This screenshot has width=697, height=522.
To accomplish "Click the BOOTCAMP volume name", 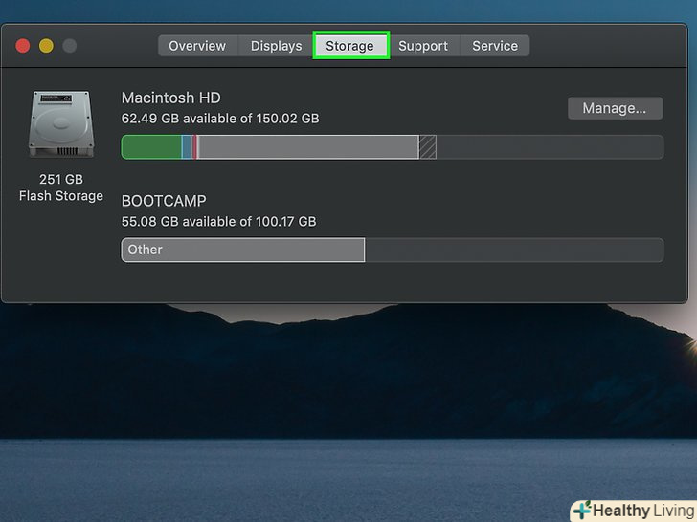I will [x=164, y=201].
